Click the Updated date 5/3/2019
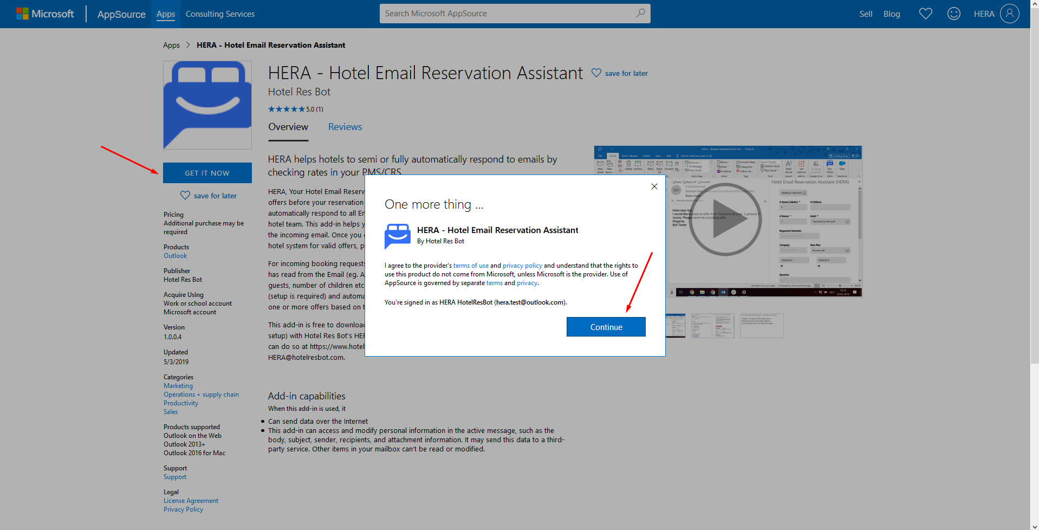Image resolution: width=1039 pixels, height=530 pixels. pyautogui.click(x=176, y=362)
